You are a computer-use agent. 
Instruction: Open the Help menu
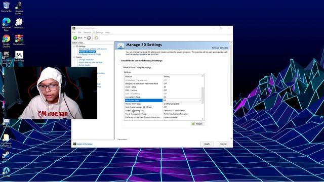[107, 32]
